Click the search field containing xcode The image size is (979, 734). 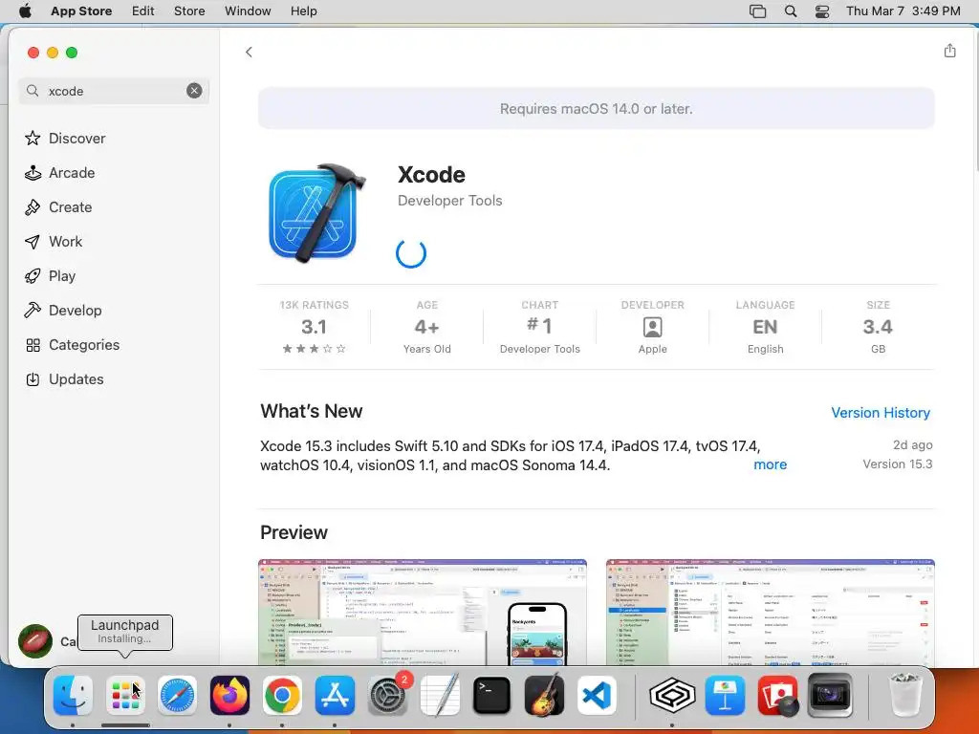pos(114,91)
